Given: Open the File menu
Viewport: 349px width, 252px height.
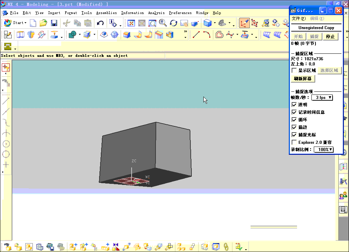Looking at the screenshot, I should pyautogui.click(x=14, y=13).
